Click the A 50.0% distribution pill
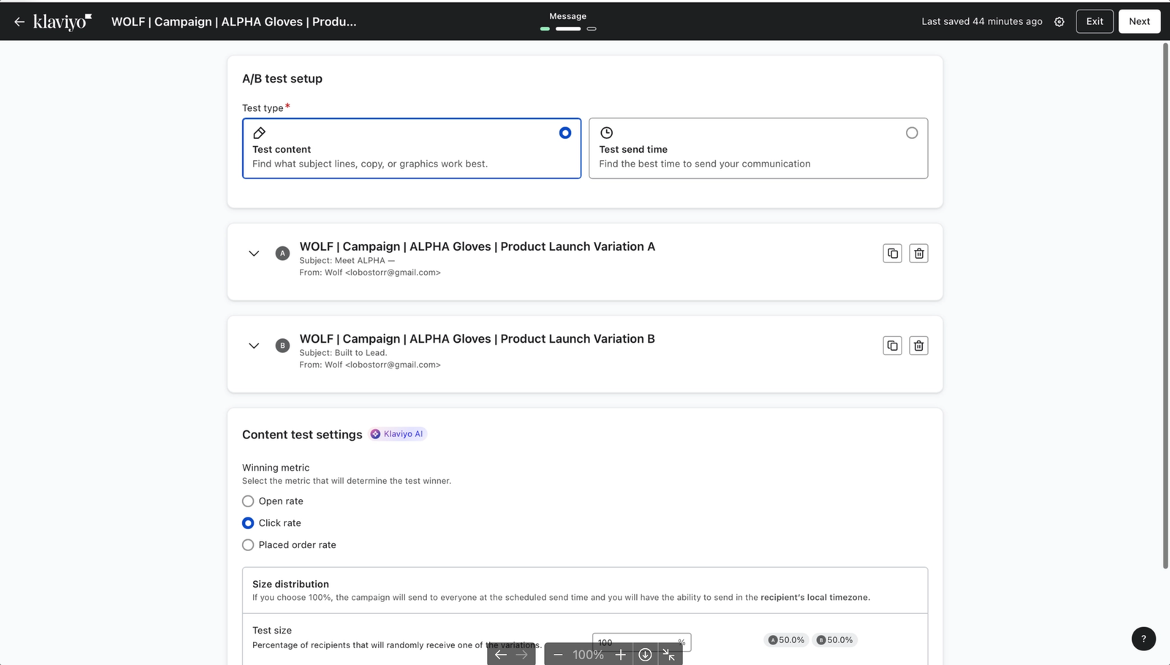1170x665 pixels. tap(786, 640)
